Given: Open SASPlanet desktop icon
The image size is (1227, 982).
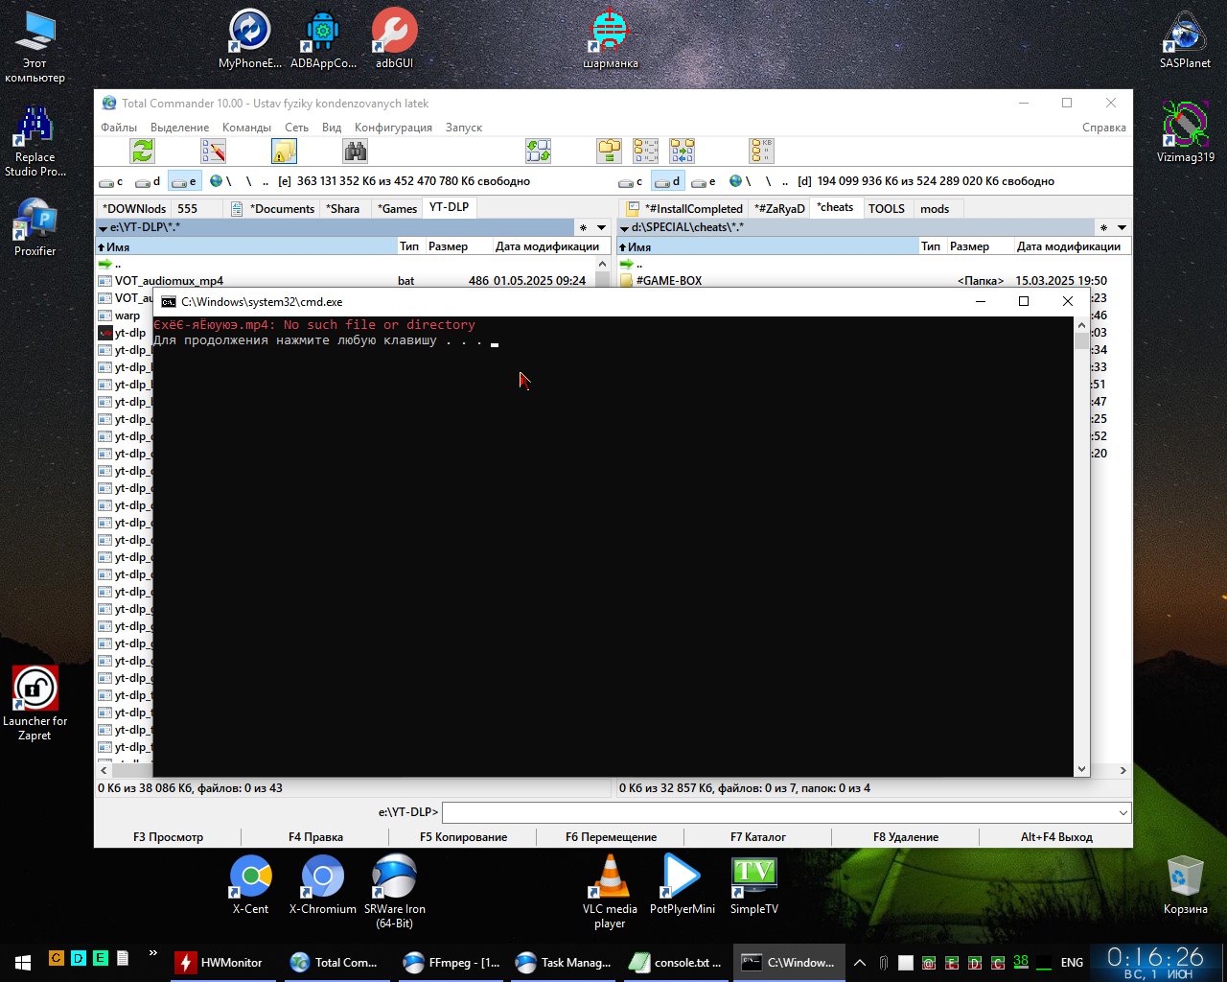Looking at the screenshot, I should 1185,40.
